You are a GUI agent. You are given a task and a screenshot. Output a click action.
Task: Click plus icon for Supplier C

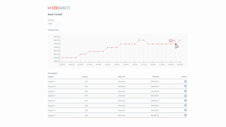pos(185,91)
